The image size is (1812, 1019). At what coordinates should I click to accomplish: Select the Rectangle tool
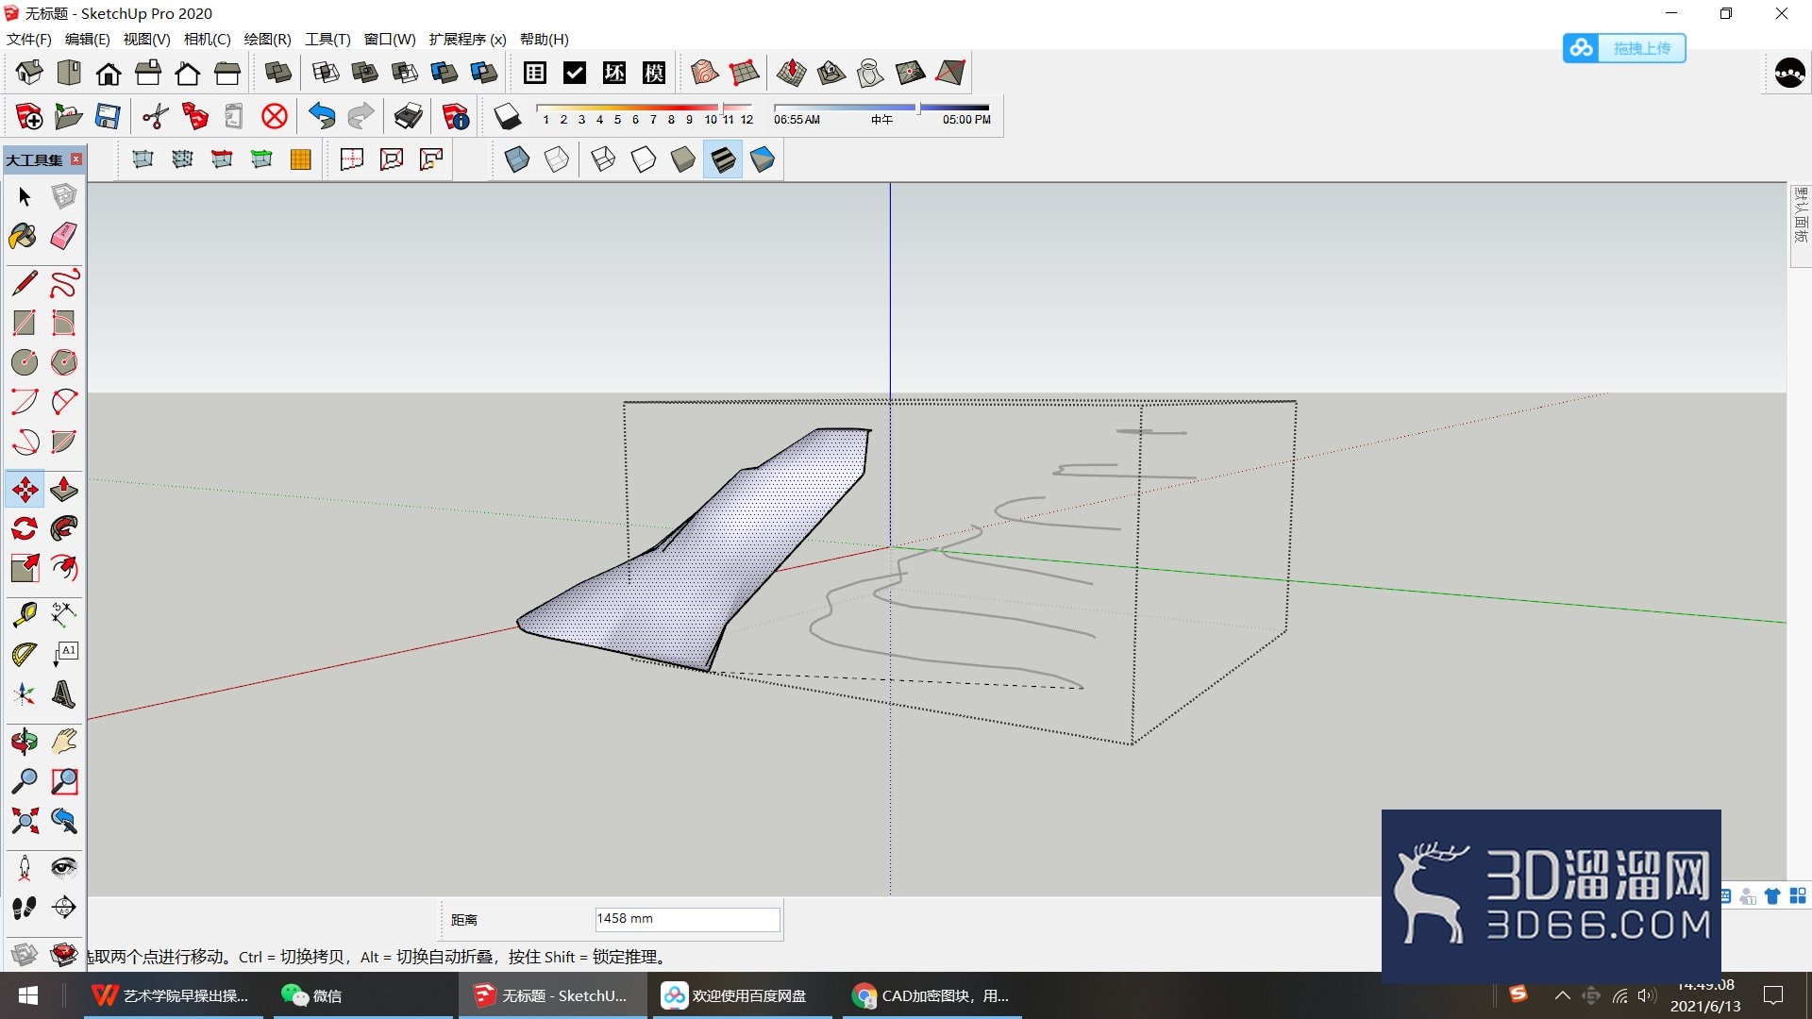click(x=25, y=323)
